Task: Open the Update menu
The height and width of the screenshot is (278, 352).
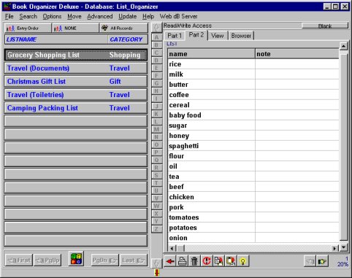Action: tap(128, 17)
